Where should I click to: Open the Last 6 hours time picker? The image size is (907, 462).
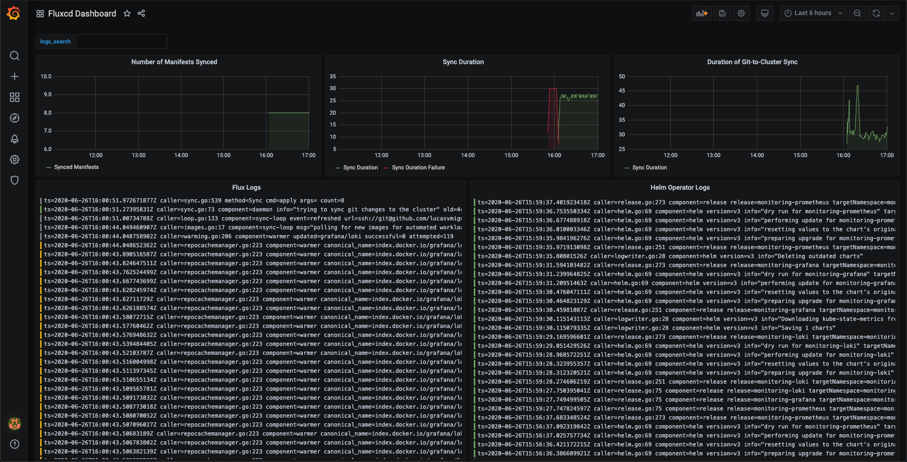tap(813, 13)
